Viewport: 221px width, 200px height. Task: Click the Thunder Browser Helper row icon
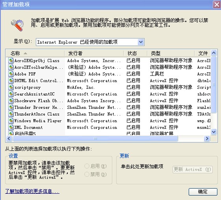click(11, 107)
